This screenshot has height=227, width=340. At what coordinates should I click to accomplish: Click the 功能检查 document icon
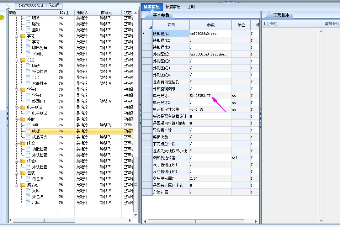point(28,149)
